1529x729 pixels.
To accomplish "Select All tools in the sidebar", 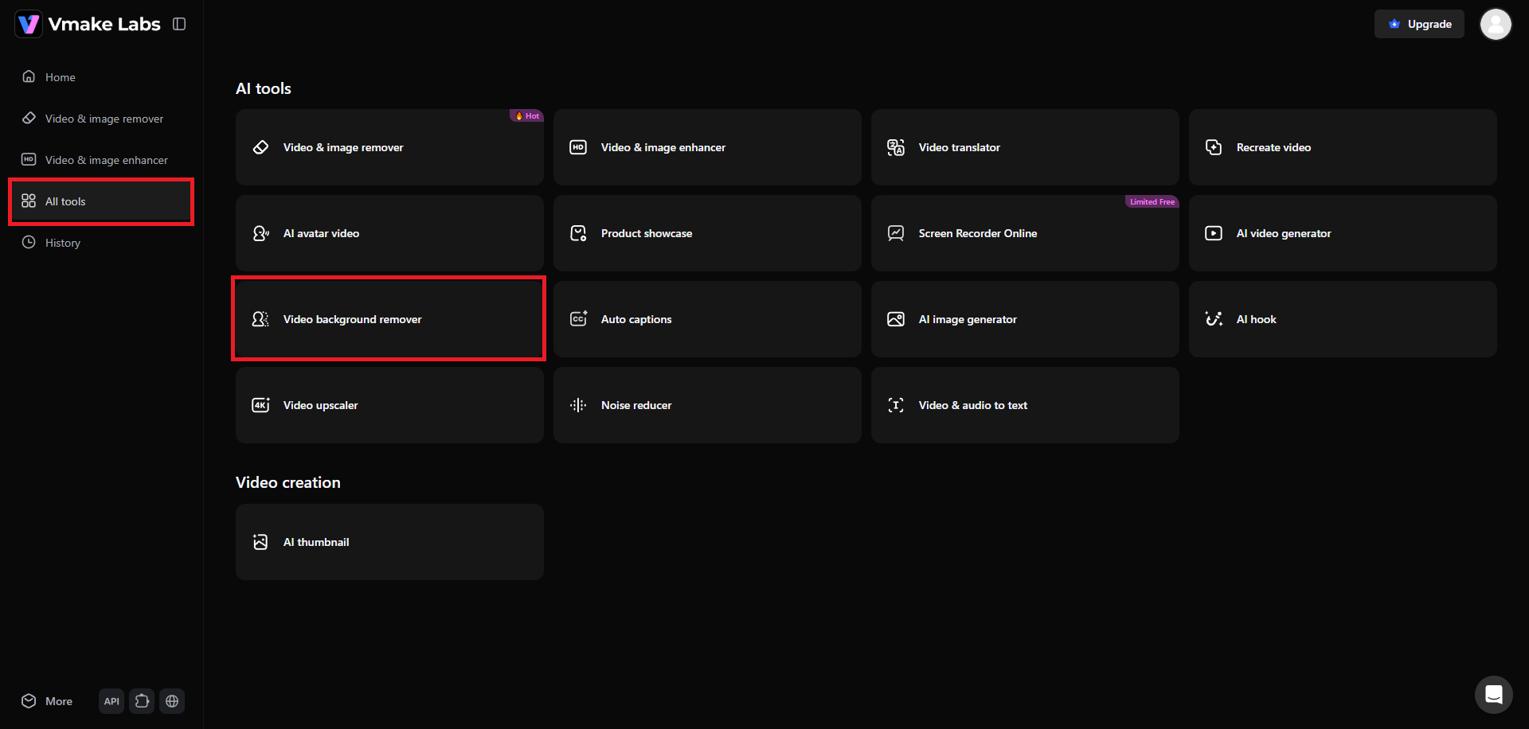I will (101, 201).
